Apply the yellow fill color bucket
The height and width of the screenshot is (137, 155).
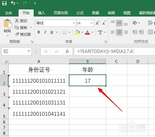[x=77, y=32]
